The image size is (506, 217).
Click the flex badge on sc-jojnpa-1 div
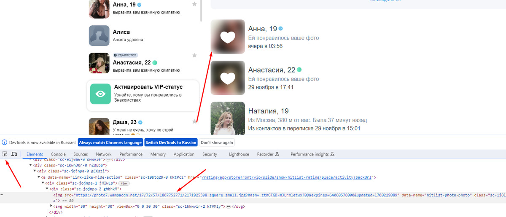[x=124, y=183]
